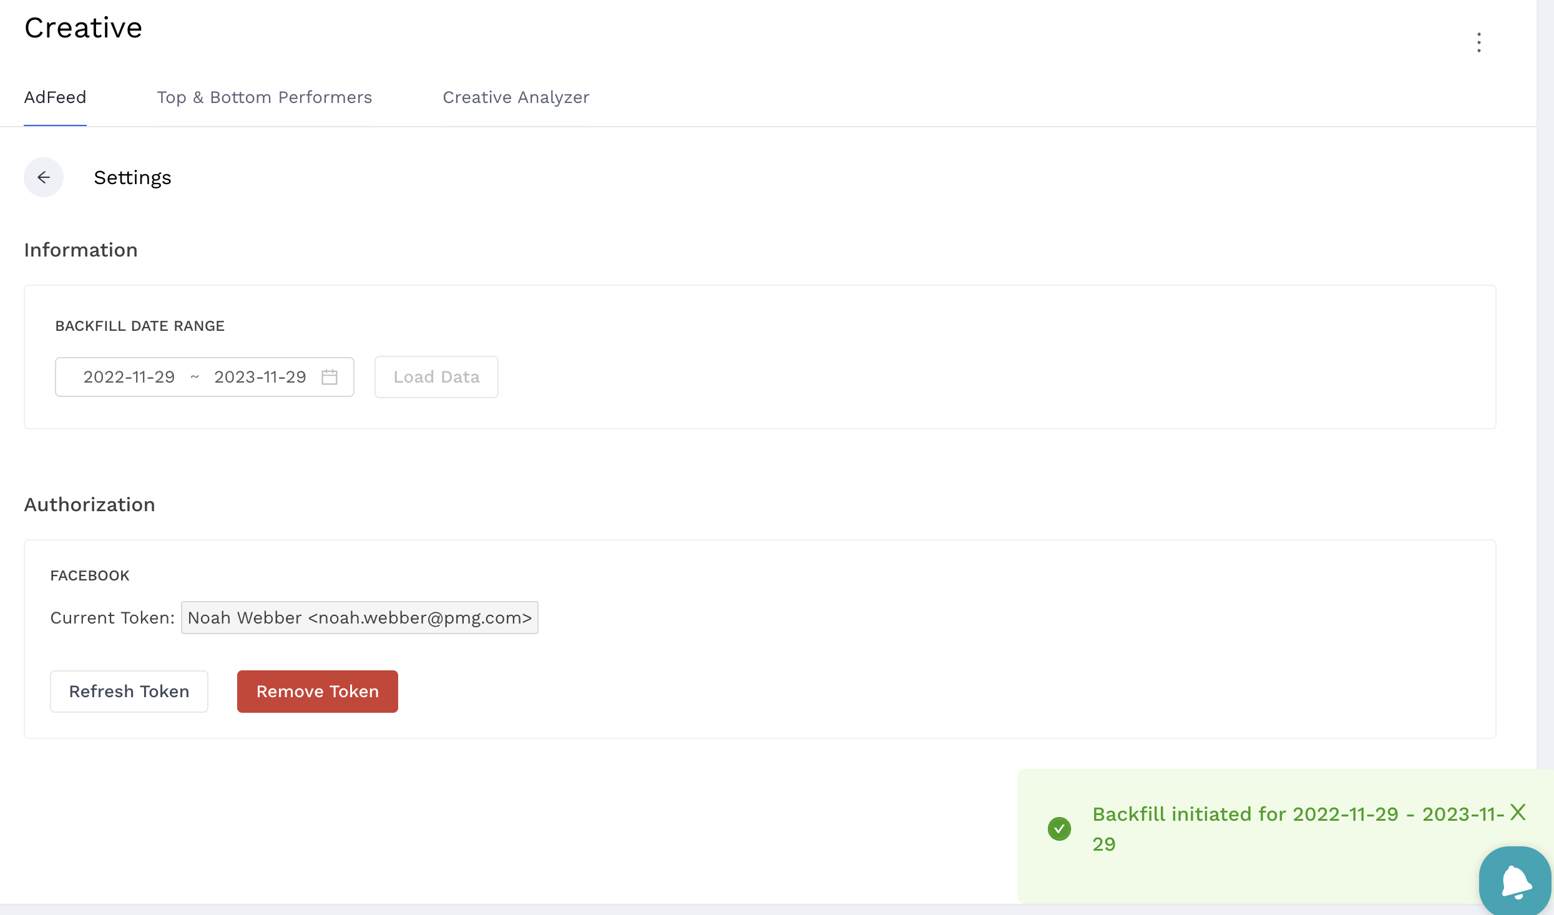This screenshot has width=1554, height=915.
Task: Click the FACEBOOK section label
Action: [89, 575]
